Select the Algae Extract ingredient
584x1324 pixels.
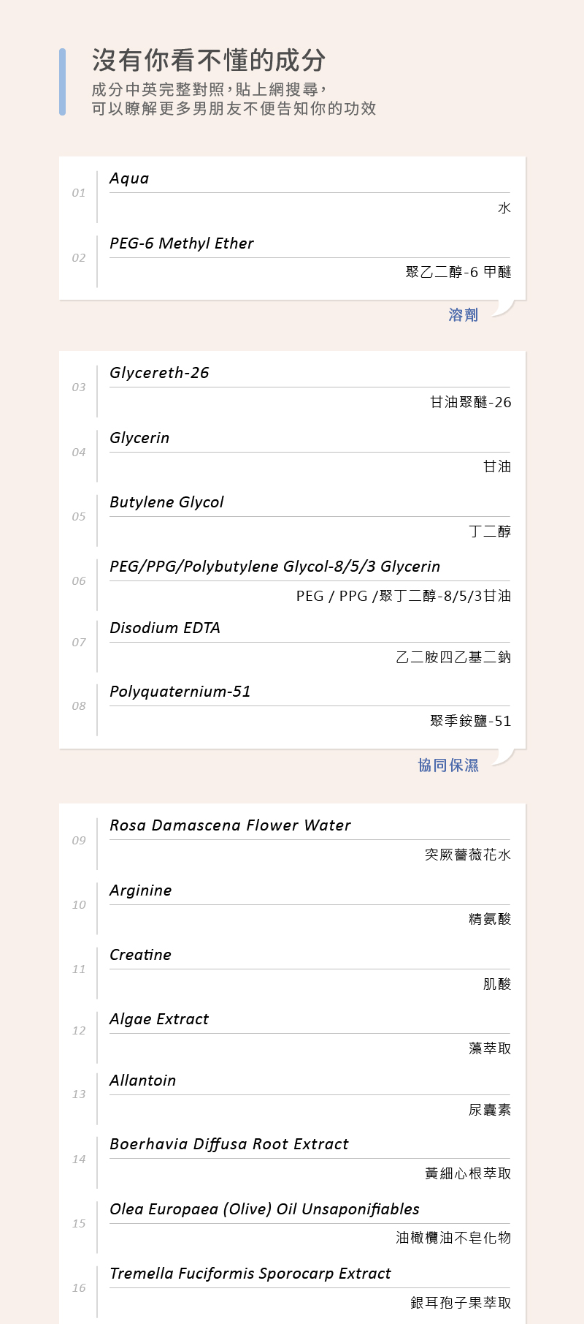[159, 1019]
